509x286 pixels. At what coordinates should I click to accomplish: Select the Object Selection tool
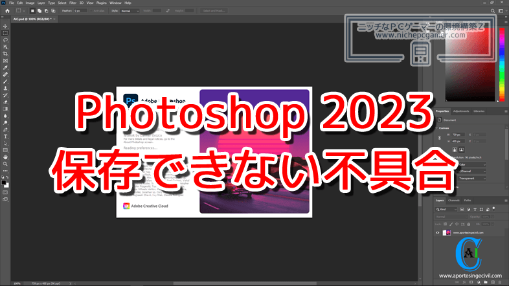5,47
